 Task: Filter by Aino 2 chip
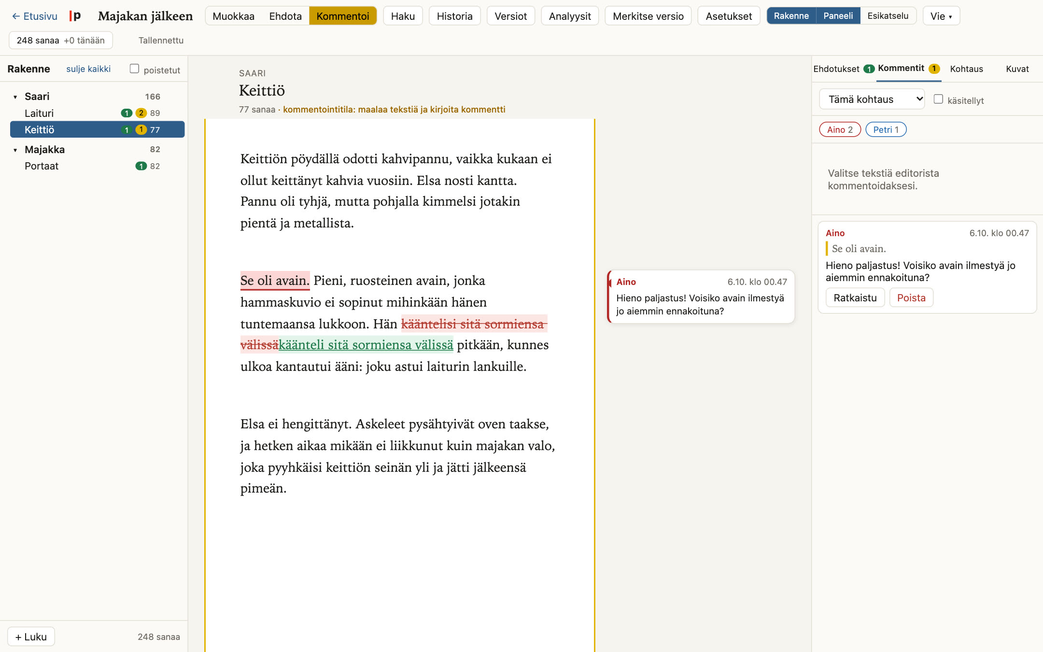point(840,129)
